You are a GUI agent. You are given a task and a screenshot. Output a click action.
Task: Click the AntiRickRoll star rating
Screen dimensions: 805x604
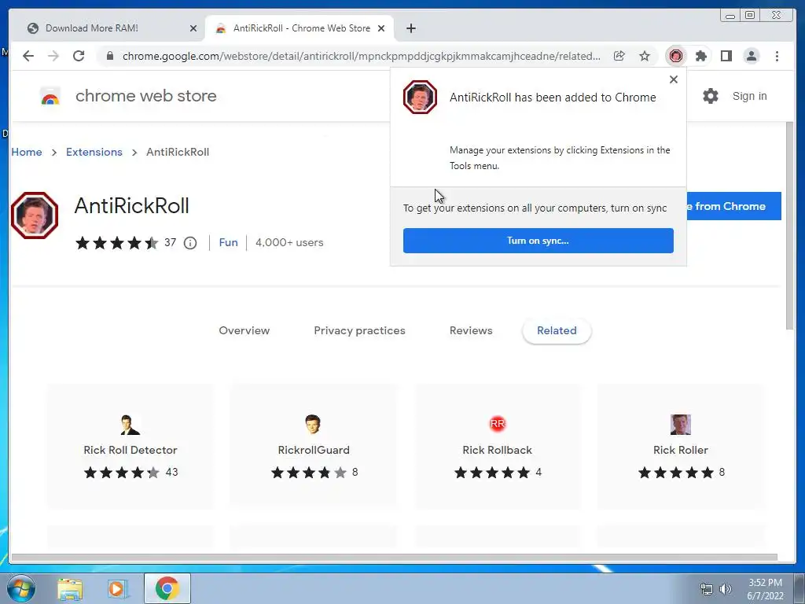(117, 243)
